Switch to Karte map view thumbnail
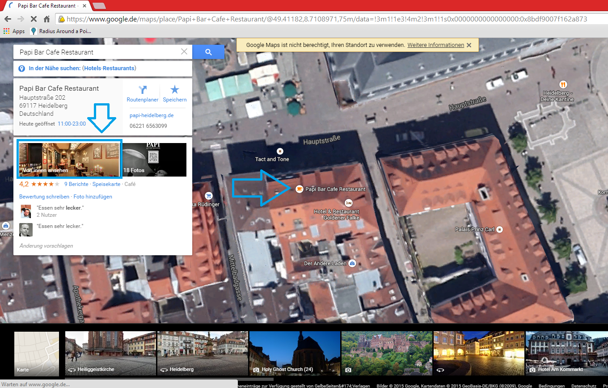This screenshot has width=608, height=388. point(37,353)
